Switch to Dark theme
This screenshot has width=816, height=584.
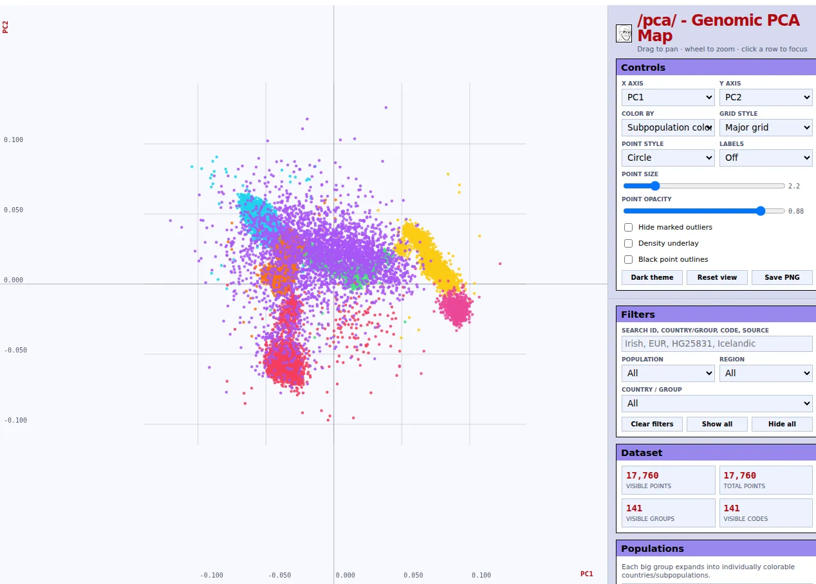(x=652, y=277)
